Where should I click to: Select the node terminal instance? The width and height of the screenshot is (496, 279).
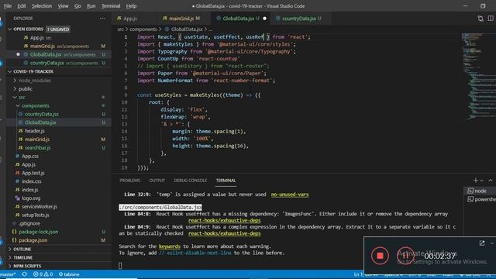480,191
